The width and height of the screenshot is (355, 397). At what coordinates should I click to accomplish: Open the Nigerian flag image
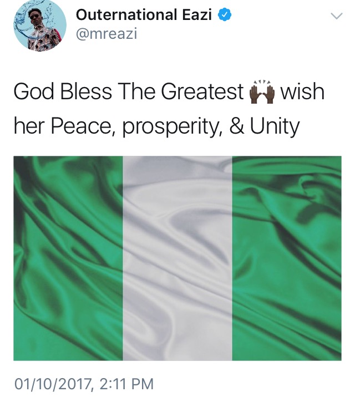point(177,258)
